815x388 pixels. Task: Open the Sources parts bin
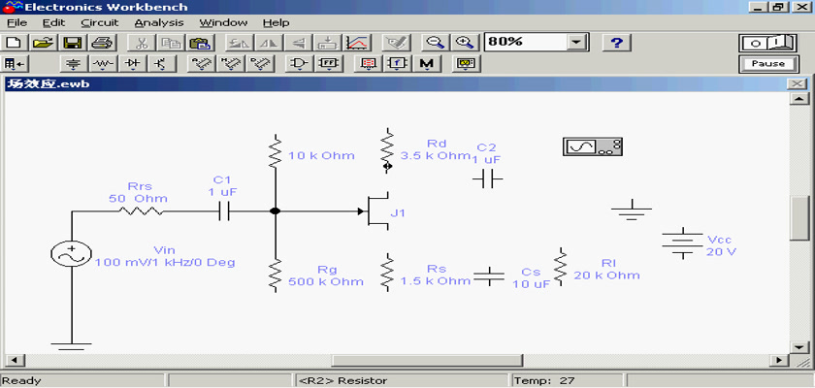(75, 64)
